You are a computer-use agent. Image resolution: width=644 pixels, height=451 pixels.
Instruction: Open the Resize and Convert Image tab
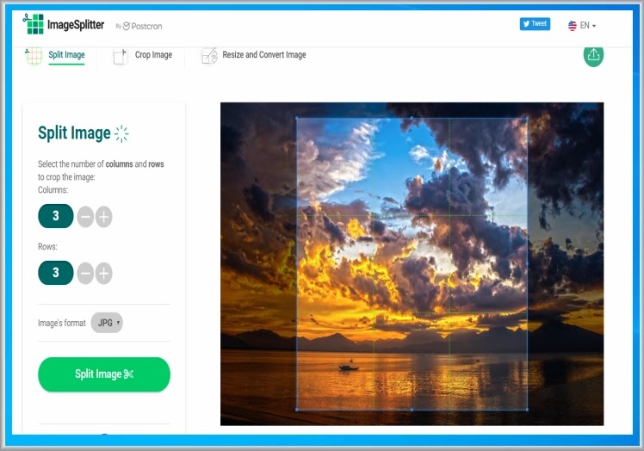pyautogui.click(x=264, y=54)
